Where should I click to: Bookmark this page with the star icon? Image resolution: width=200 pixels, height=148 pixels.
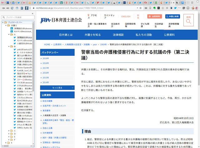click(141, 8)
